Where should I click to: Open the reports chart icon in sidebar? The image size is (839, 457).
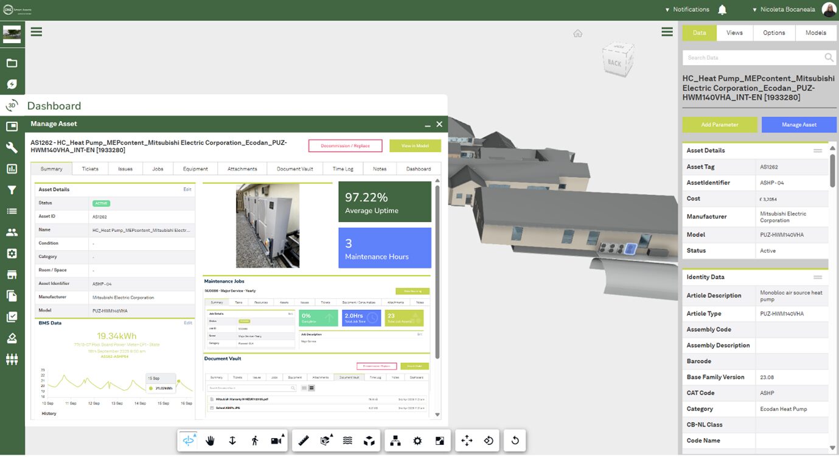pos(12,168)
